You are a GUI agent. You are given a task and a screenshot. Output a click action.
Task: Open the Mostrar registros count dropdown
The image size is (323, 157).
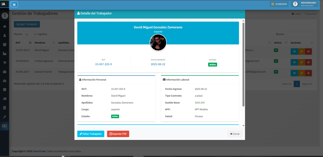30,34
